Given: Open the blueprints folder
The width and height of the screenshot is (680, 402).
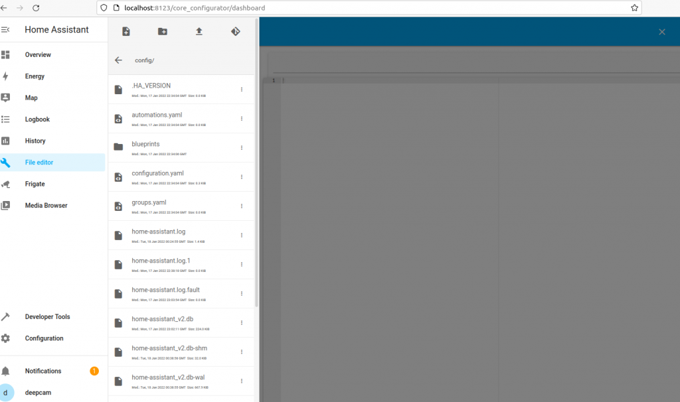Looking at the screenshot, I should [x=181, y=148].
